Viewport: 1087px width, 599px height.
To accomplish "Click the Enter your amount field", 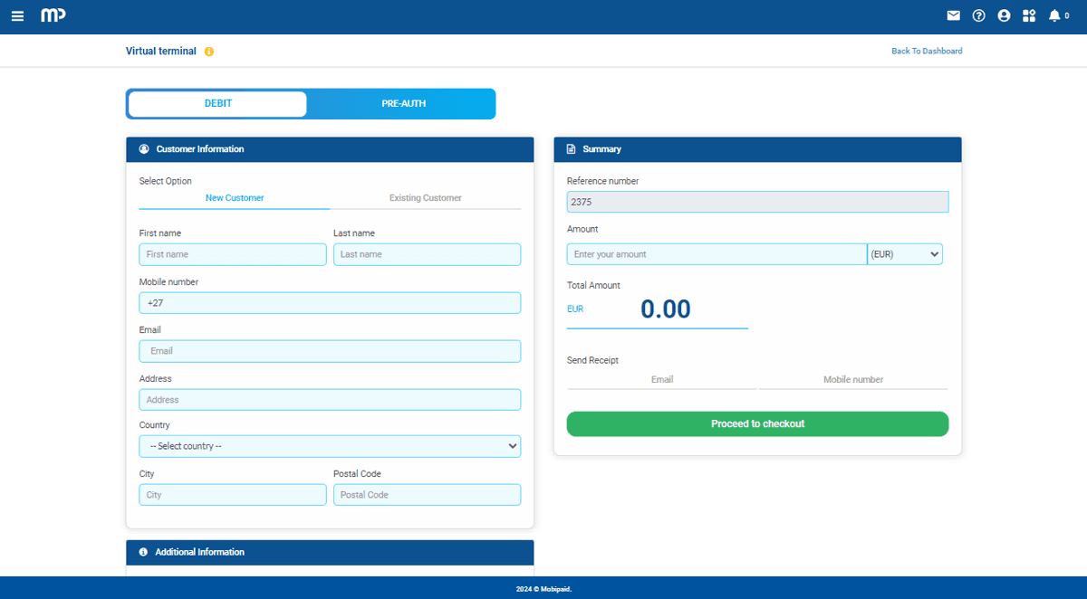I will point(716,254).
